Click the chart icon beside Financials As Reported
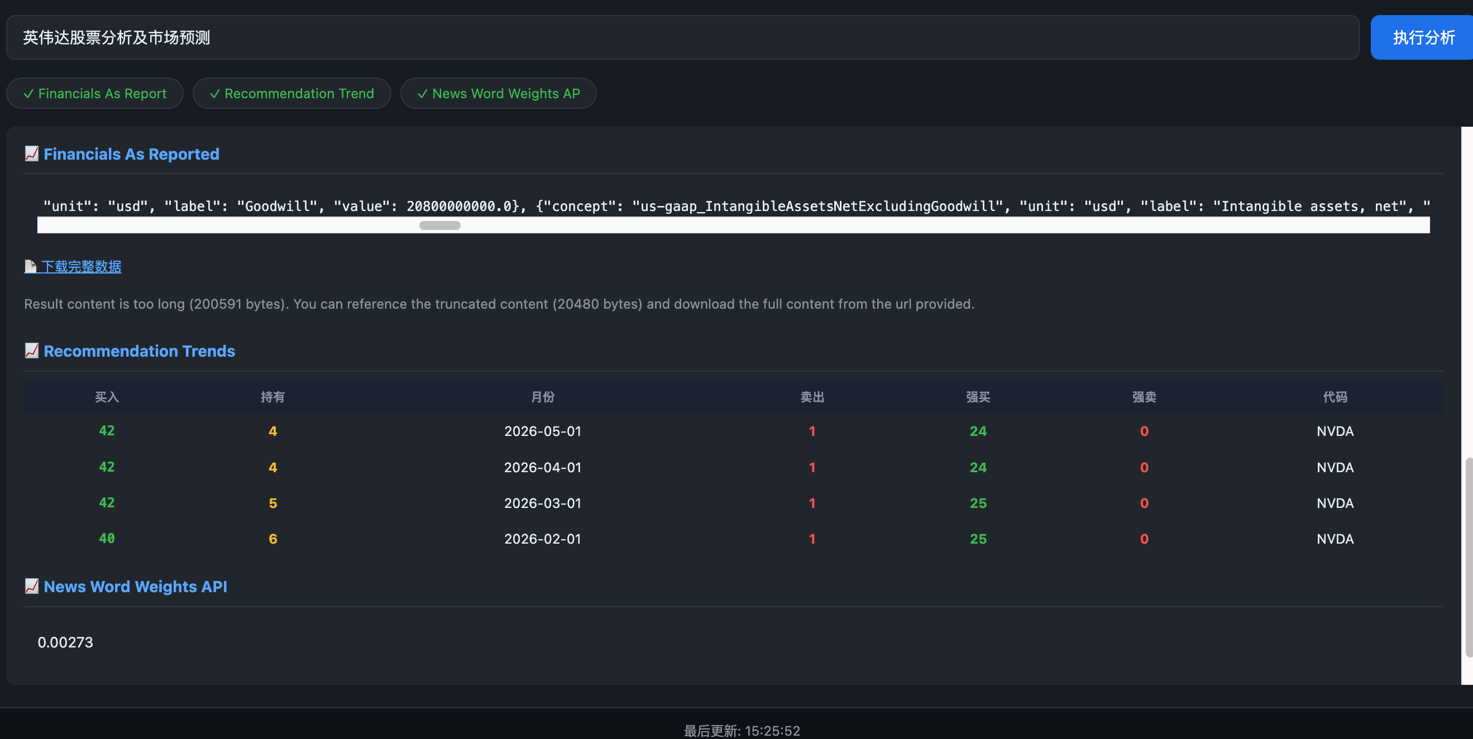Viewport: 1473px width, 739px height. point(31,153)
